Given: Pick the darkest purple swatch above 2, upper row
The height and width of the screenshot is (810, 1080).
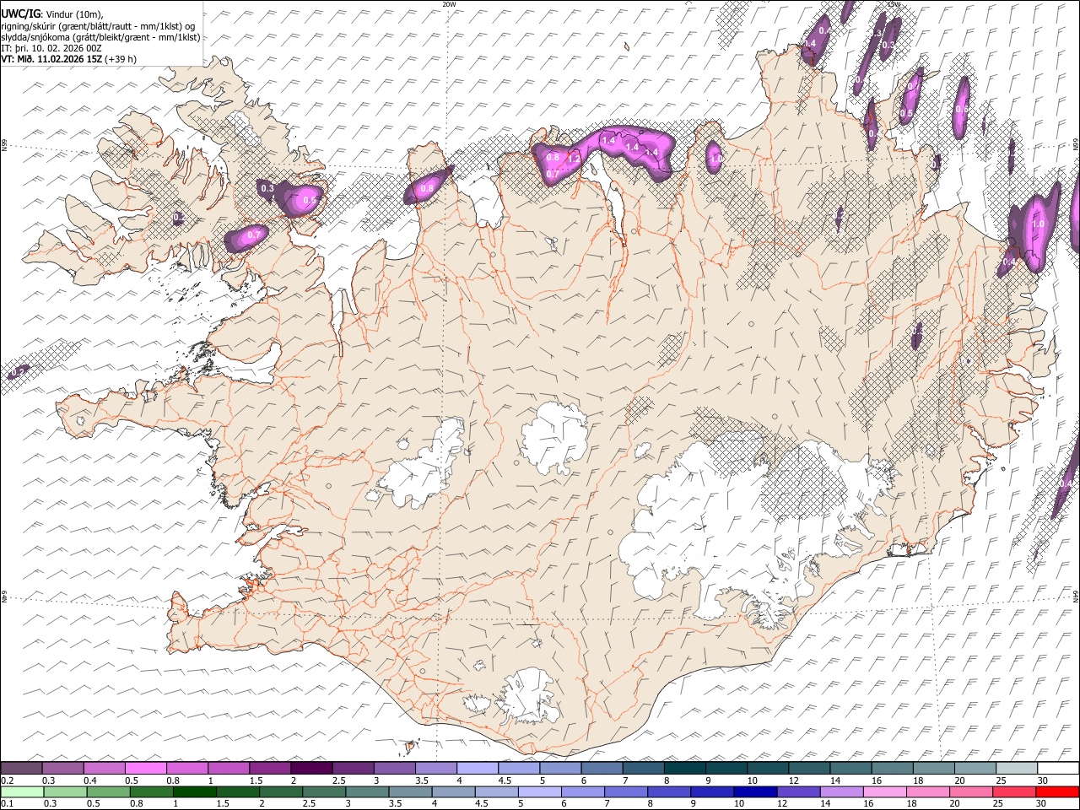Looking at the screenshot, I should [311, 769].
